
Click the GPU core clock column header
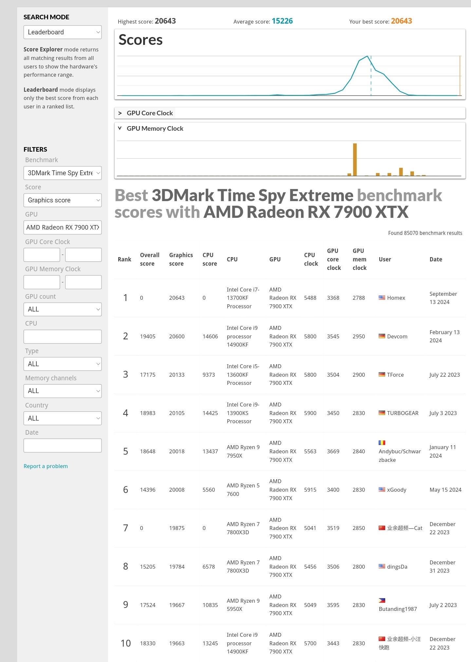coord(334,259)
